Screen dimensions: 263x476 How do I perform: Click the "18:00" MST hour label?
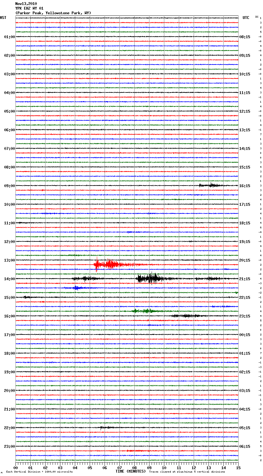[10, 353]
